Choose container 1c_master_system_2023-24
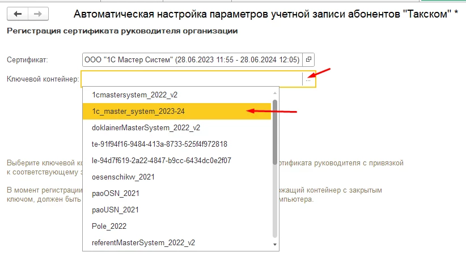Image resolution: width=466 pixels, height=256 pixels. 177,112
